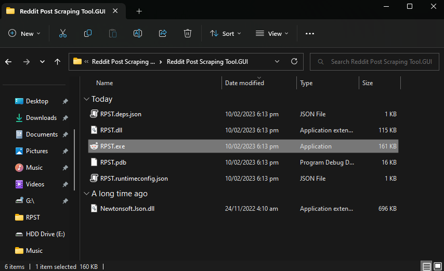Click the 696 KB size value
444x271 pixels.
click(387, 209)
